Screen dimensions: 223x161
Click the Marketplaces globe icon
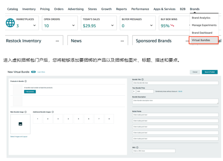(10, 23)
